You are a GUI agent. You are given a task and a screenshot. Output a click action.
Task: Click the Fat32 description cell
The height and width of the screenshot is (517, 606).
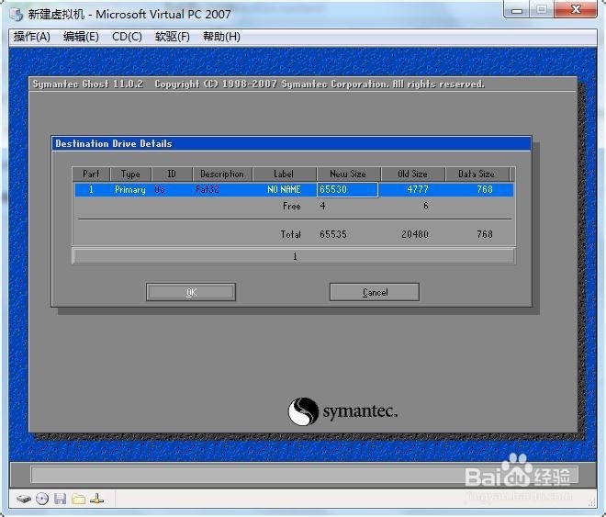point(208,190)
